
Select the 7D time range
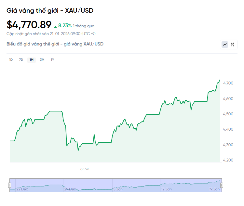(21, 59)
